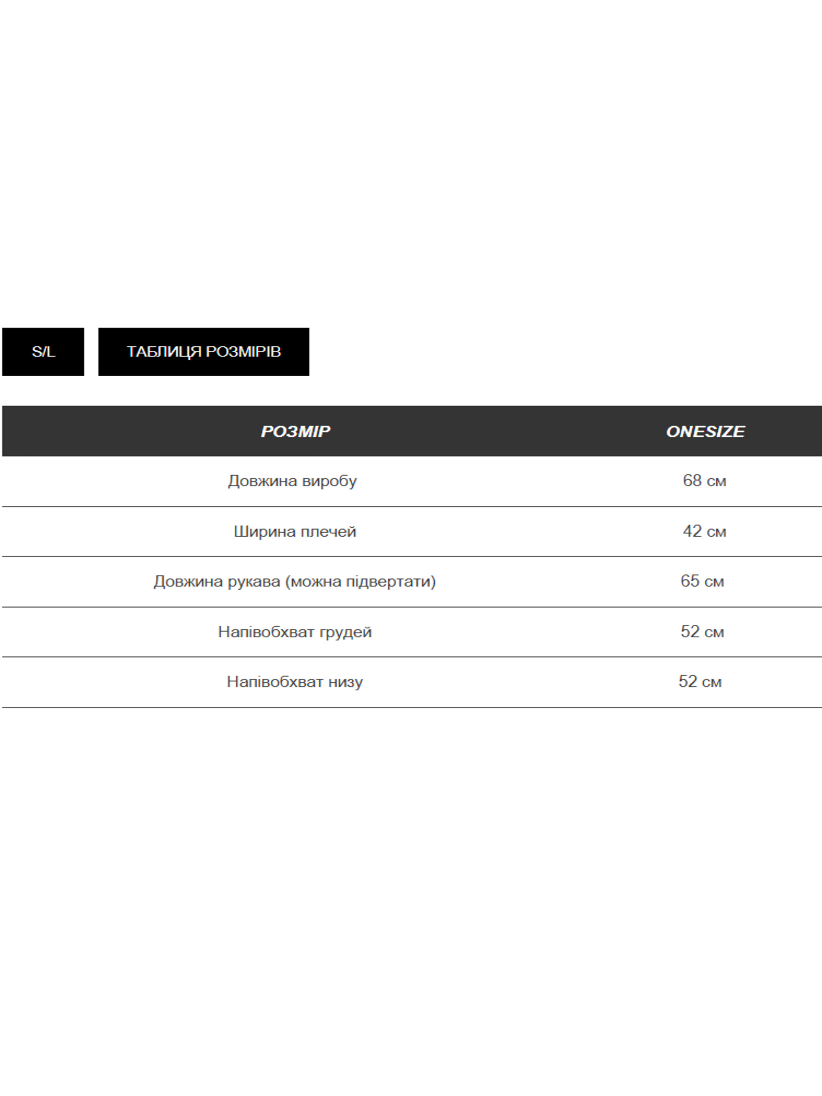Click the bottom border under Напівобхват низу row
Viewport: 822px width, 1096px height.
[x=411, y=708]
